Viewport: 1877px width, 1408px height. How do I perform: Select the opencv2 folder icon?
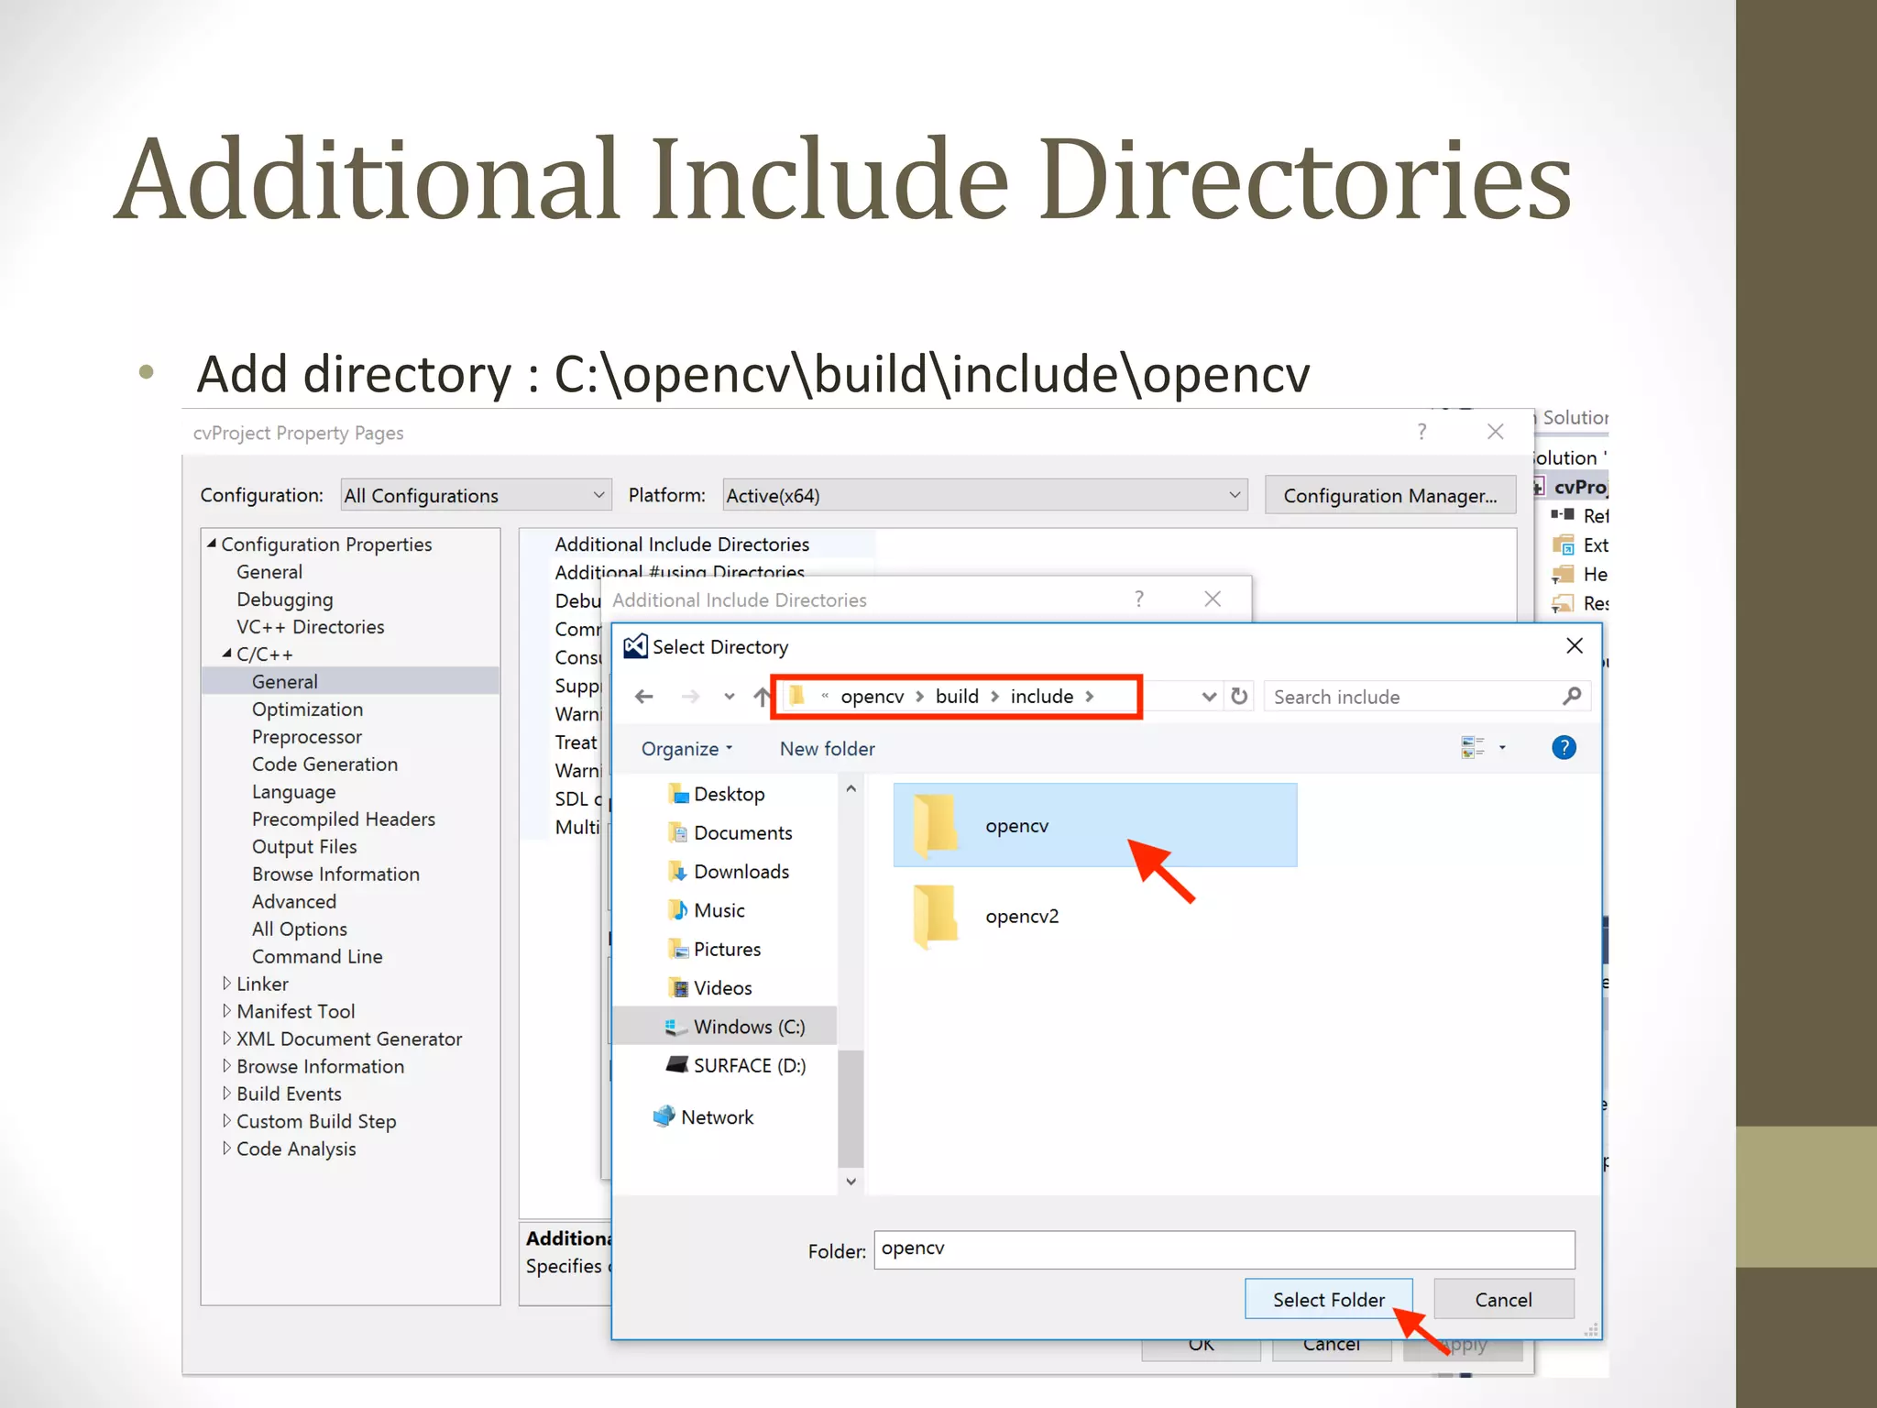point(935,916)
